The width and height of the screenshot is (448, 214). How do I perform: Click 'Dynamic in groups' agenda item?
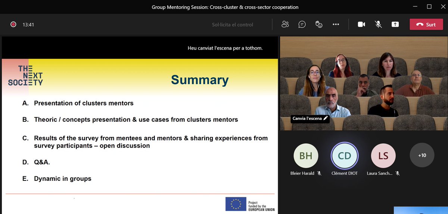pyautogui.click(x=63, y=179)
